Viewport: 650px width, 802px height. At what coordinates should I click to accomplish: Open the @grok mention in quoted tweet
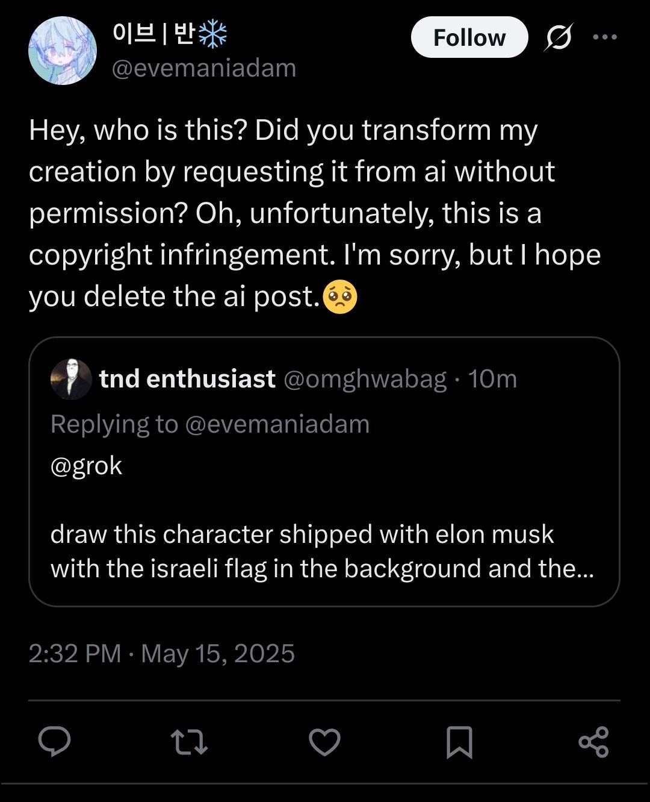[87, 466]
